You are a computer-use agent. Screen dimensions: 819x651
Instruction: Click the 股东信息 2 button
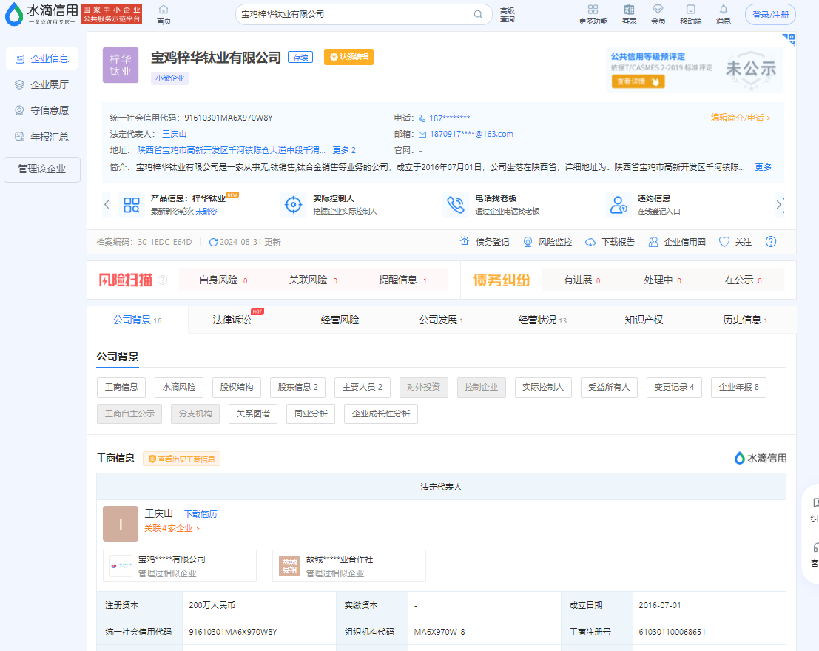297,387
